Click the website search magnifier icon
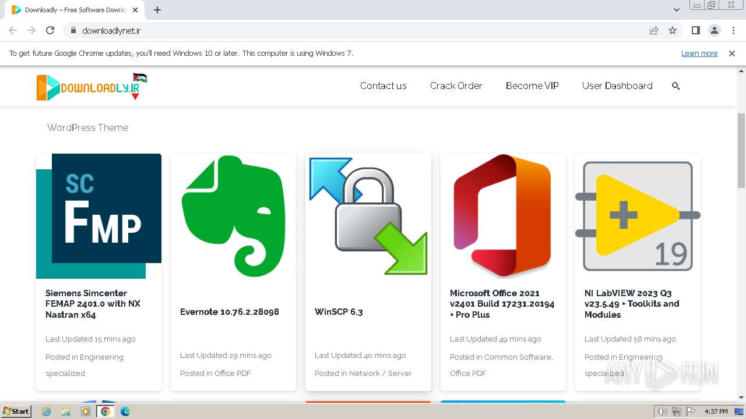This screenshot has height=419, width=746. coord(675,86)
